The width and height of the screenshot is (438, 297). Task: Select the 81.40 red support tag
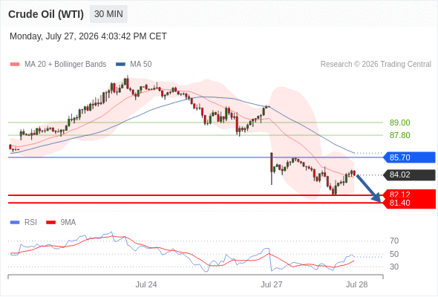(408, 203)
